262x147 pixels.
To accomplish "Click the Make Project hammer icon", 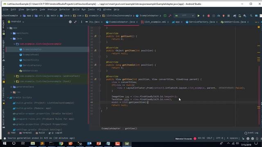I will tap(170, 16).
